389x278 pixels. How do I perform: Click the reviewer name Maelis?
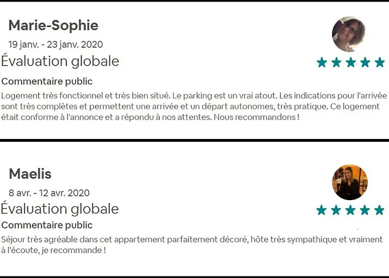coord(30,173)
